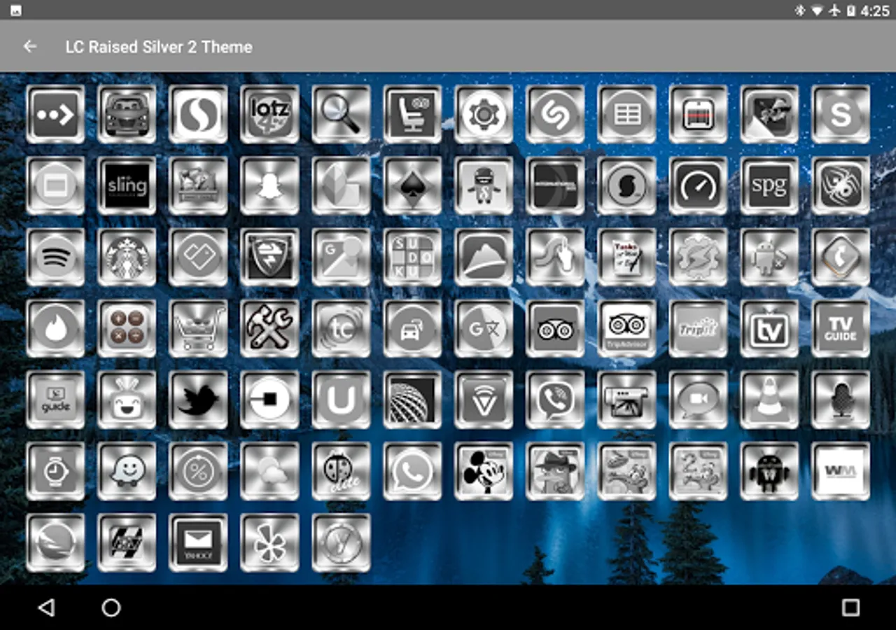Tap the Mickey Mouse icon
This screenshot has width=896, height=630.
click(484, 471)
